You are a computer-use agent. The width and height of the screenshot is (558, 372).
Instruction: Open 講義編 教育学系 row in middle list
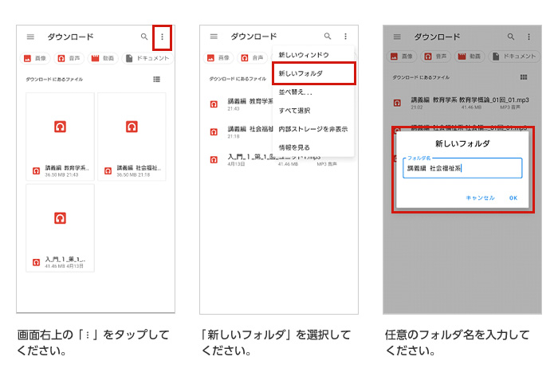241,104
